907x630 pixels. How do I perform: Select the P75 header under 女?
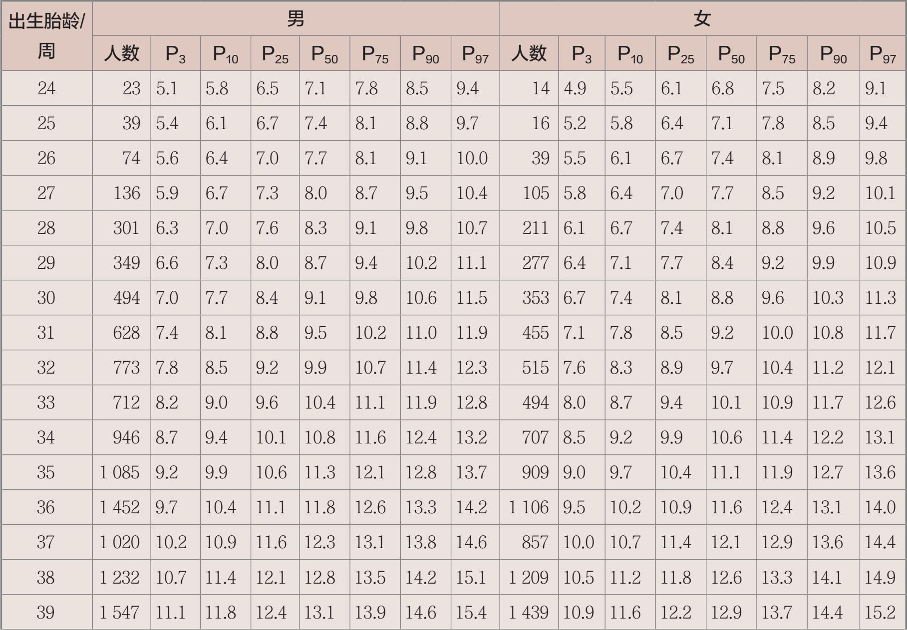[782, 53]
